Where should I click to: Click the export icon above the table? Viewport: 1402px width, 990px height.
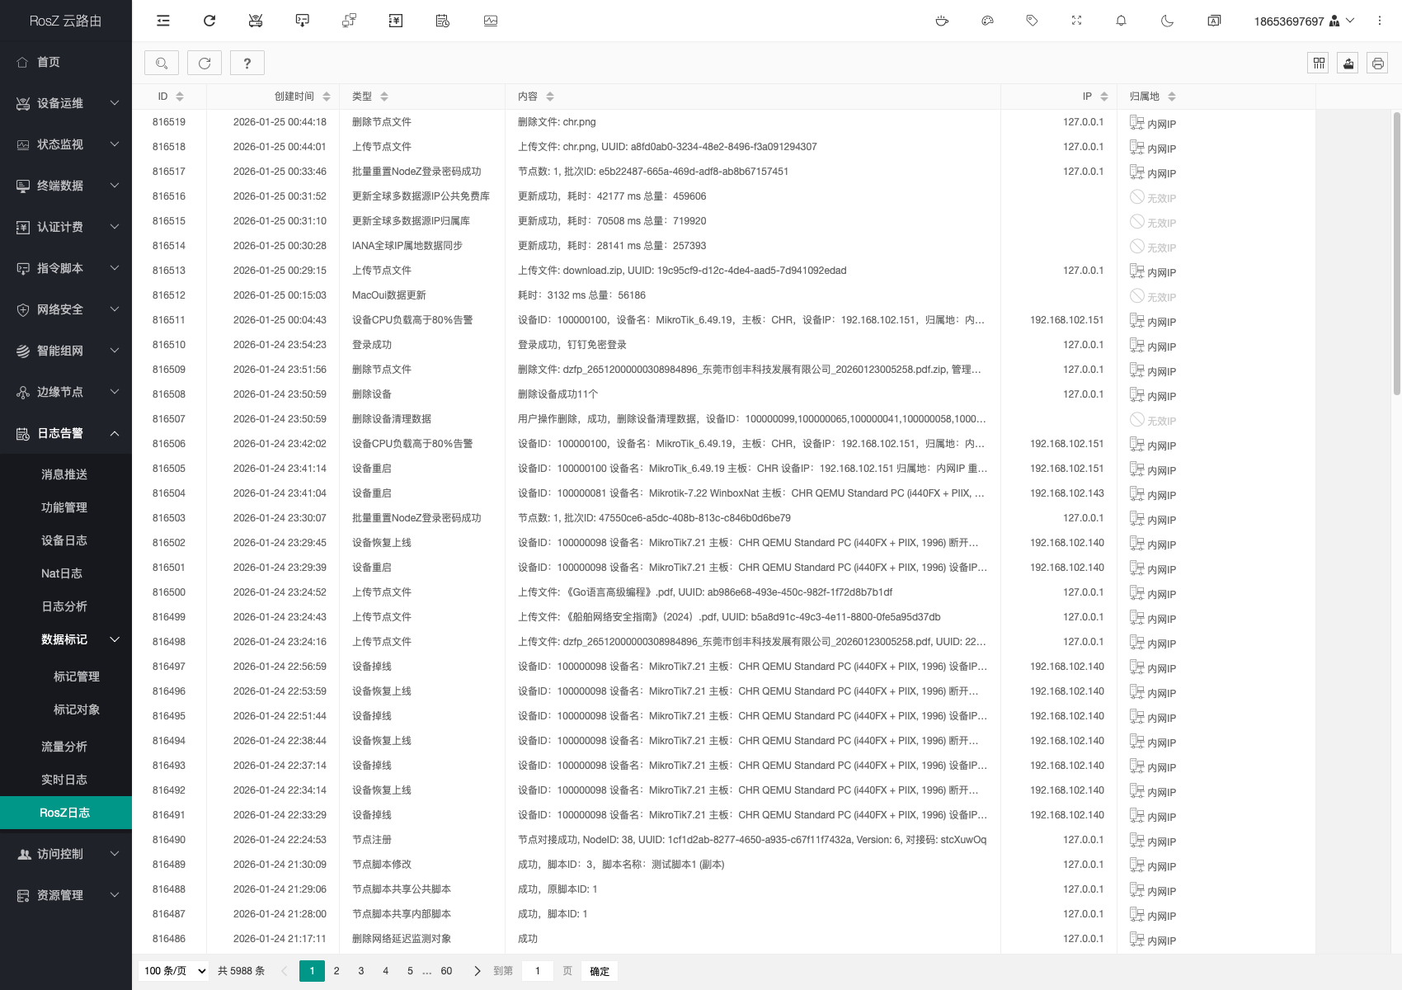tap(1348, 63)
